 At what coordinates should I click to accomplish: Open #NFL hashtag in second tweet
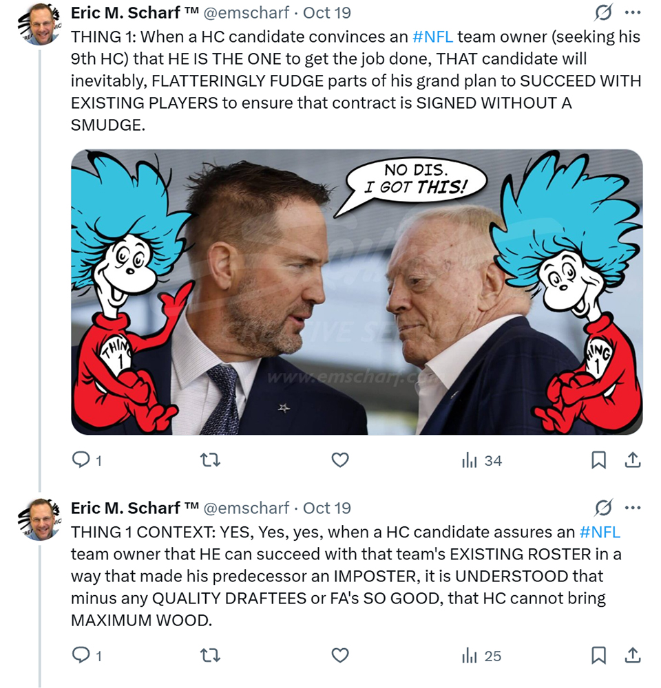pos(600,531)
